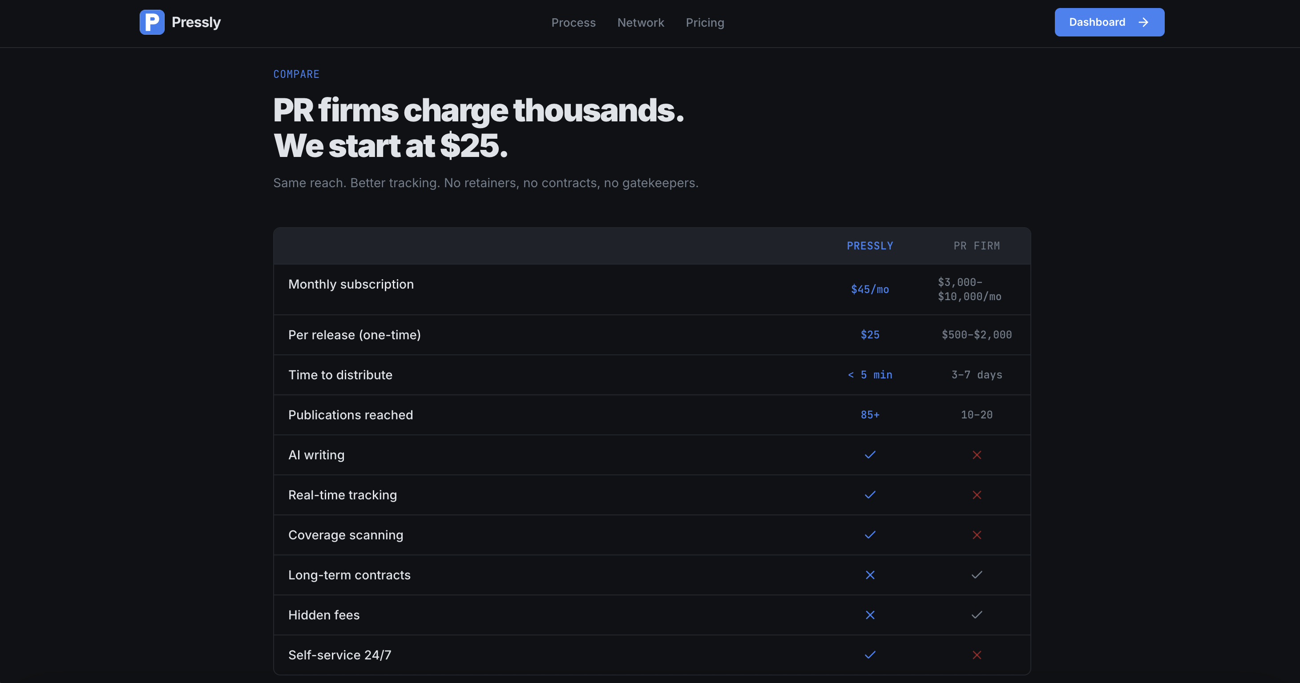Open the Process menu item
The height and width of the screenshot is (683, 1300).
tap(573, 22)
